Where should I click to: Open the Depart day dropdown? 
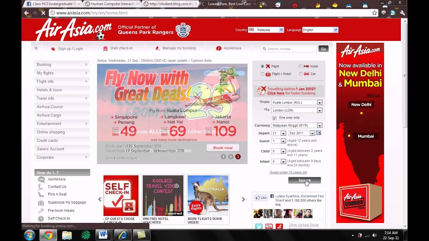tap(279, 133)
